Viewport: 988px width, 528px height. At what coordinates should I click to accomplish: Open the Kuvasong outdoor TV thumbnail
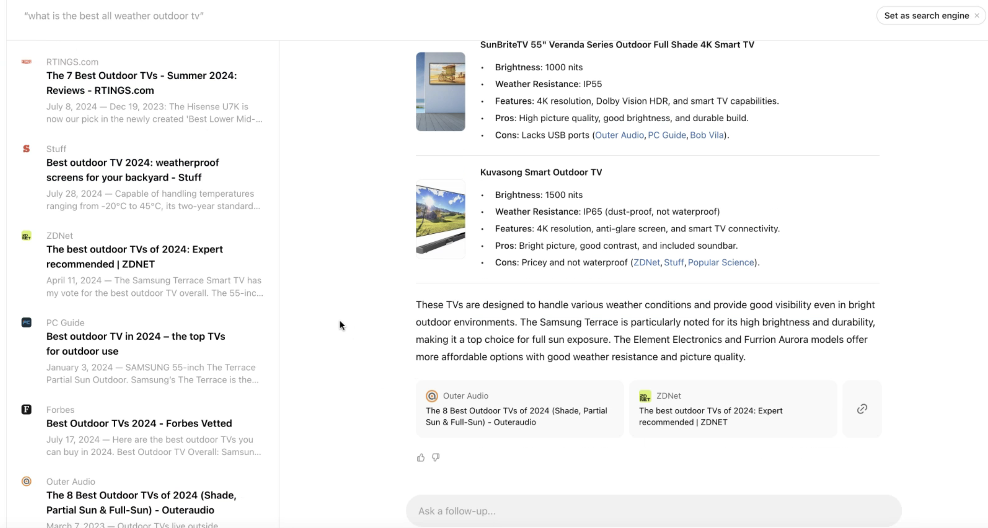pyautogui.click(x=440, y=219)
